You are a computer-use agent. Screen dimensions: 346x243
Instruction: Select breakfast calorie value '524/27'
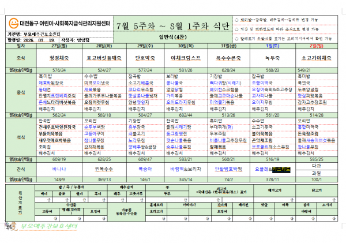[104, 70]
